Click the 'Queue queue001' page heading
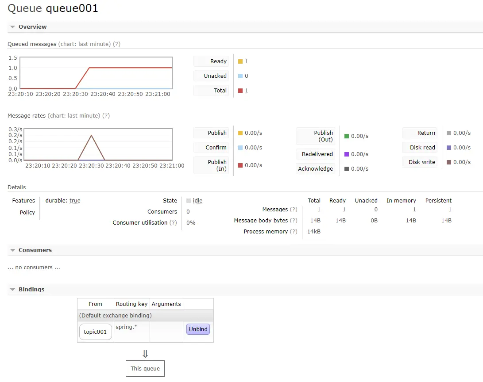 tap(53, 8)
